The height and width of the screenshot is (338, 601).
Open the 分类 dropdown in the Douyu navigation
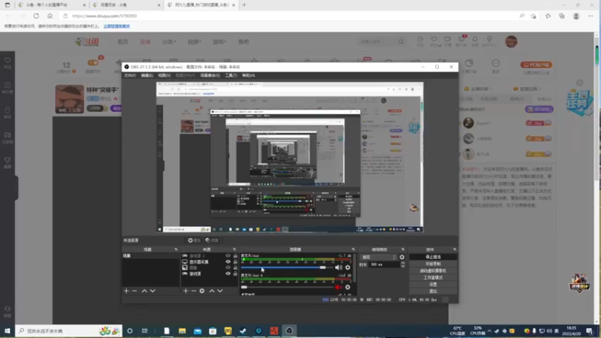[168, 42]
